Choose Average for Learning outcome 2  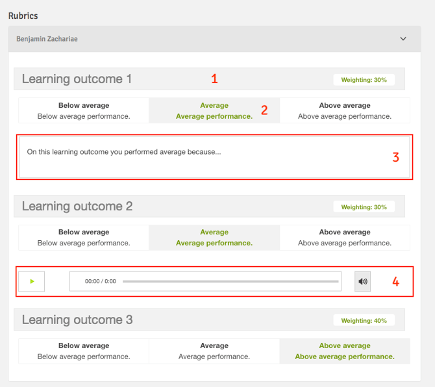[214, 237]
